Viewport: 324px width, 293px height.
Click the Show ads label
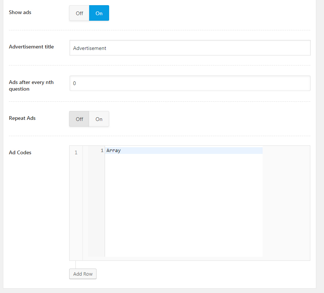[20, 12]
